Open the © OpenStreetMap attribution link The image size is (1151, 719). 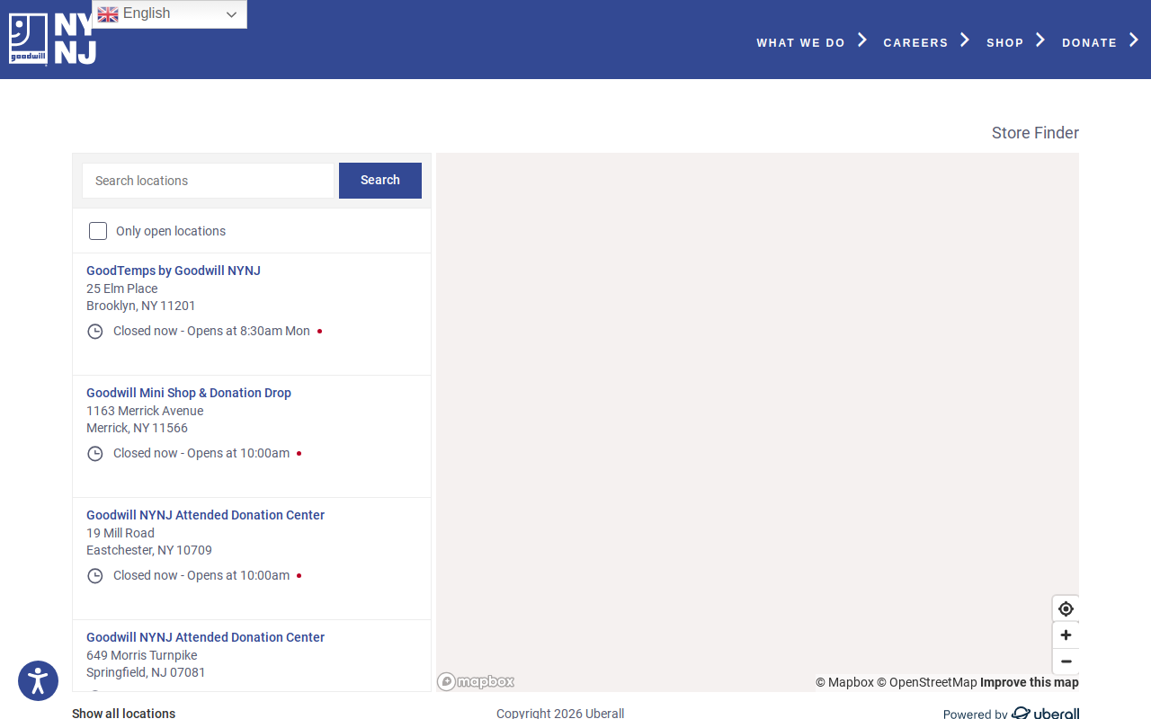coord(927,682)
